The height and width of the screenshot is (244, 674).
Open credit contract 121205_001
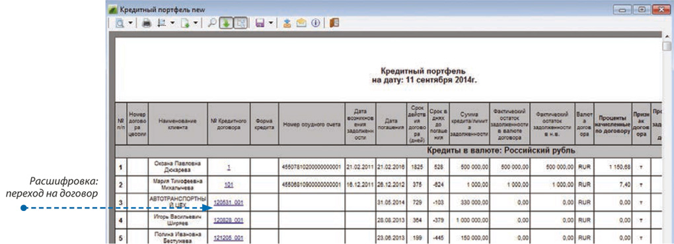point(229,238)
